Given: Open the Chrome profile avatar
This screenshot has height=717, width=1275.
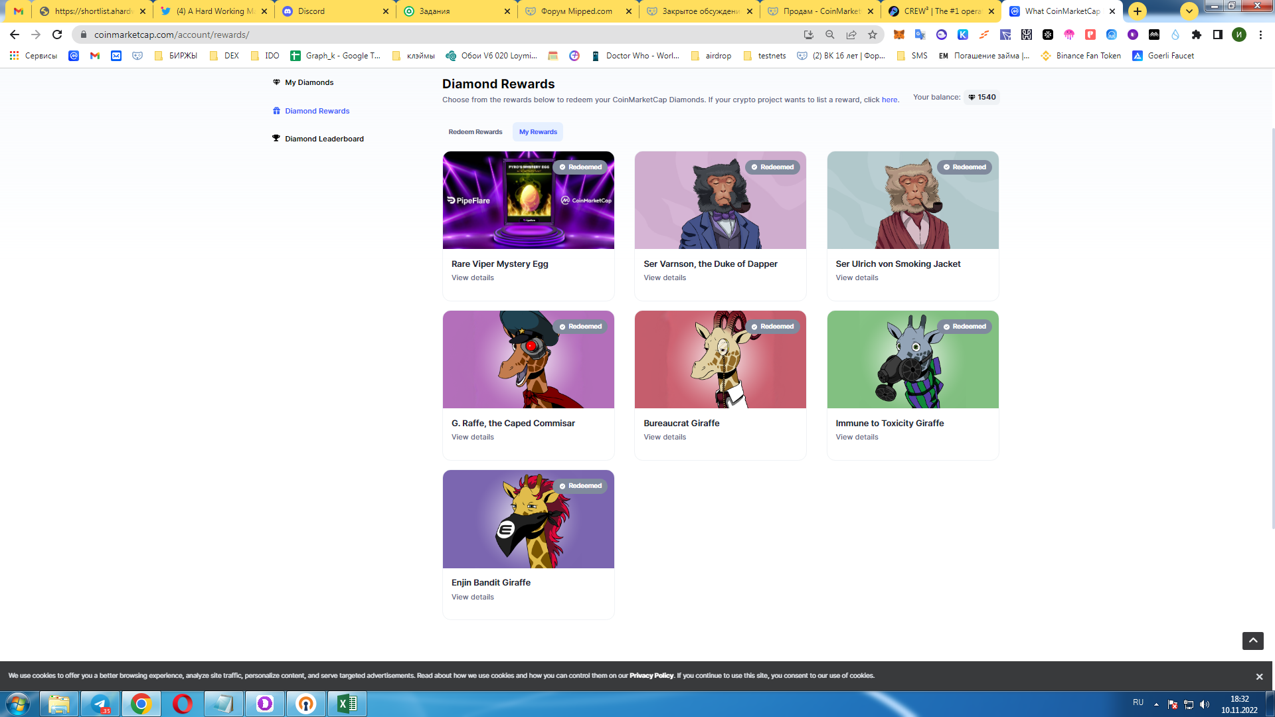Looking at the screenshot, I should click(1239, 35).
